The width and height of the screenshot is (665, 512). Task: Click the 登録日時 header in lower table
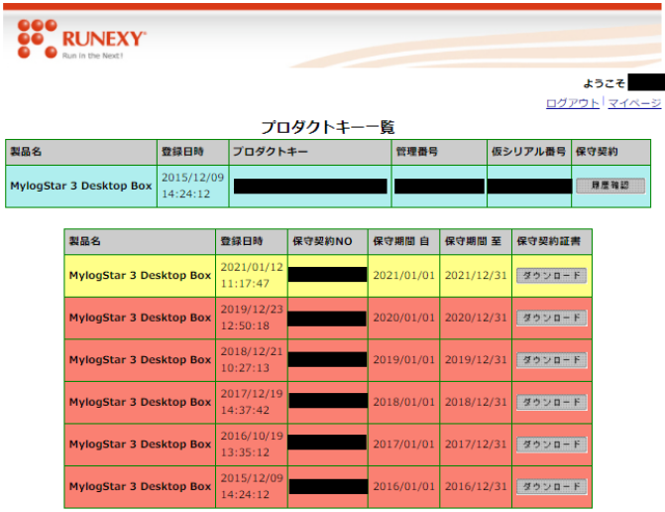(x=252, y=241)
